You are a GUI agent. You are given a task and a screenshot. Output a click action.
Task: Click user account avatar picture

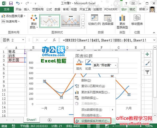[x=152, y=9]
